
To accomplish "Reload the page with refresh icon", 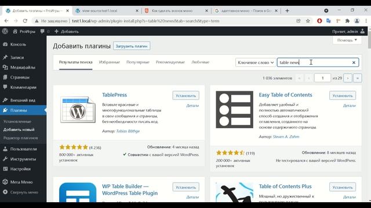I will pos(25,21).
